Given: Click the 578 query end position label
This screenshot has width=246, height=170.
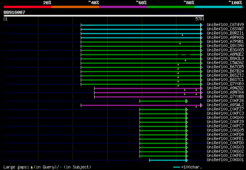Looking at the screenshot, I should click(199, 19).
